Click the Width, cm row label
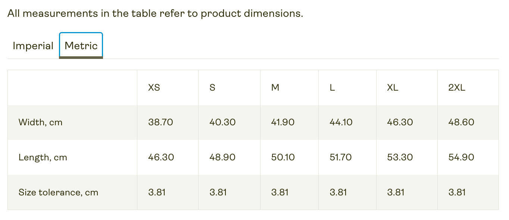The width and height of the screenshot is (509, 220). click(x=40, y=122)
